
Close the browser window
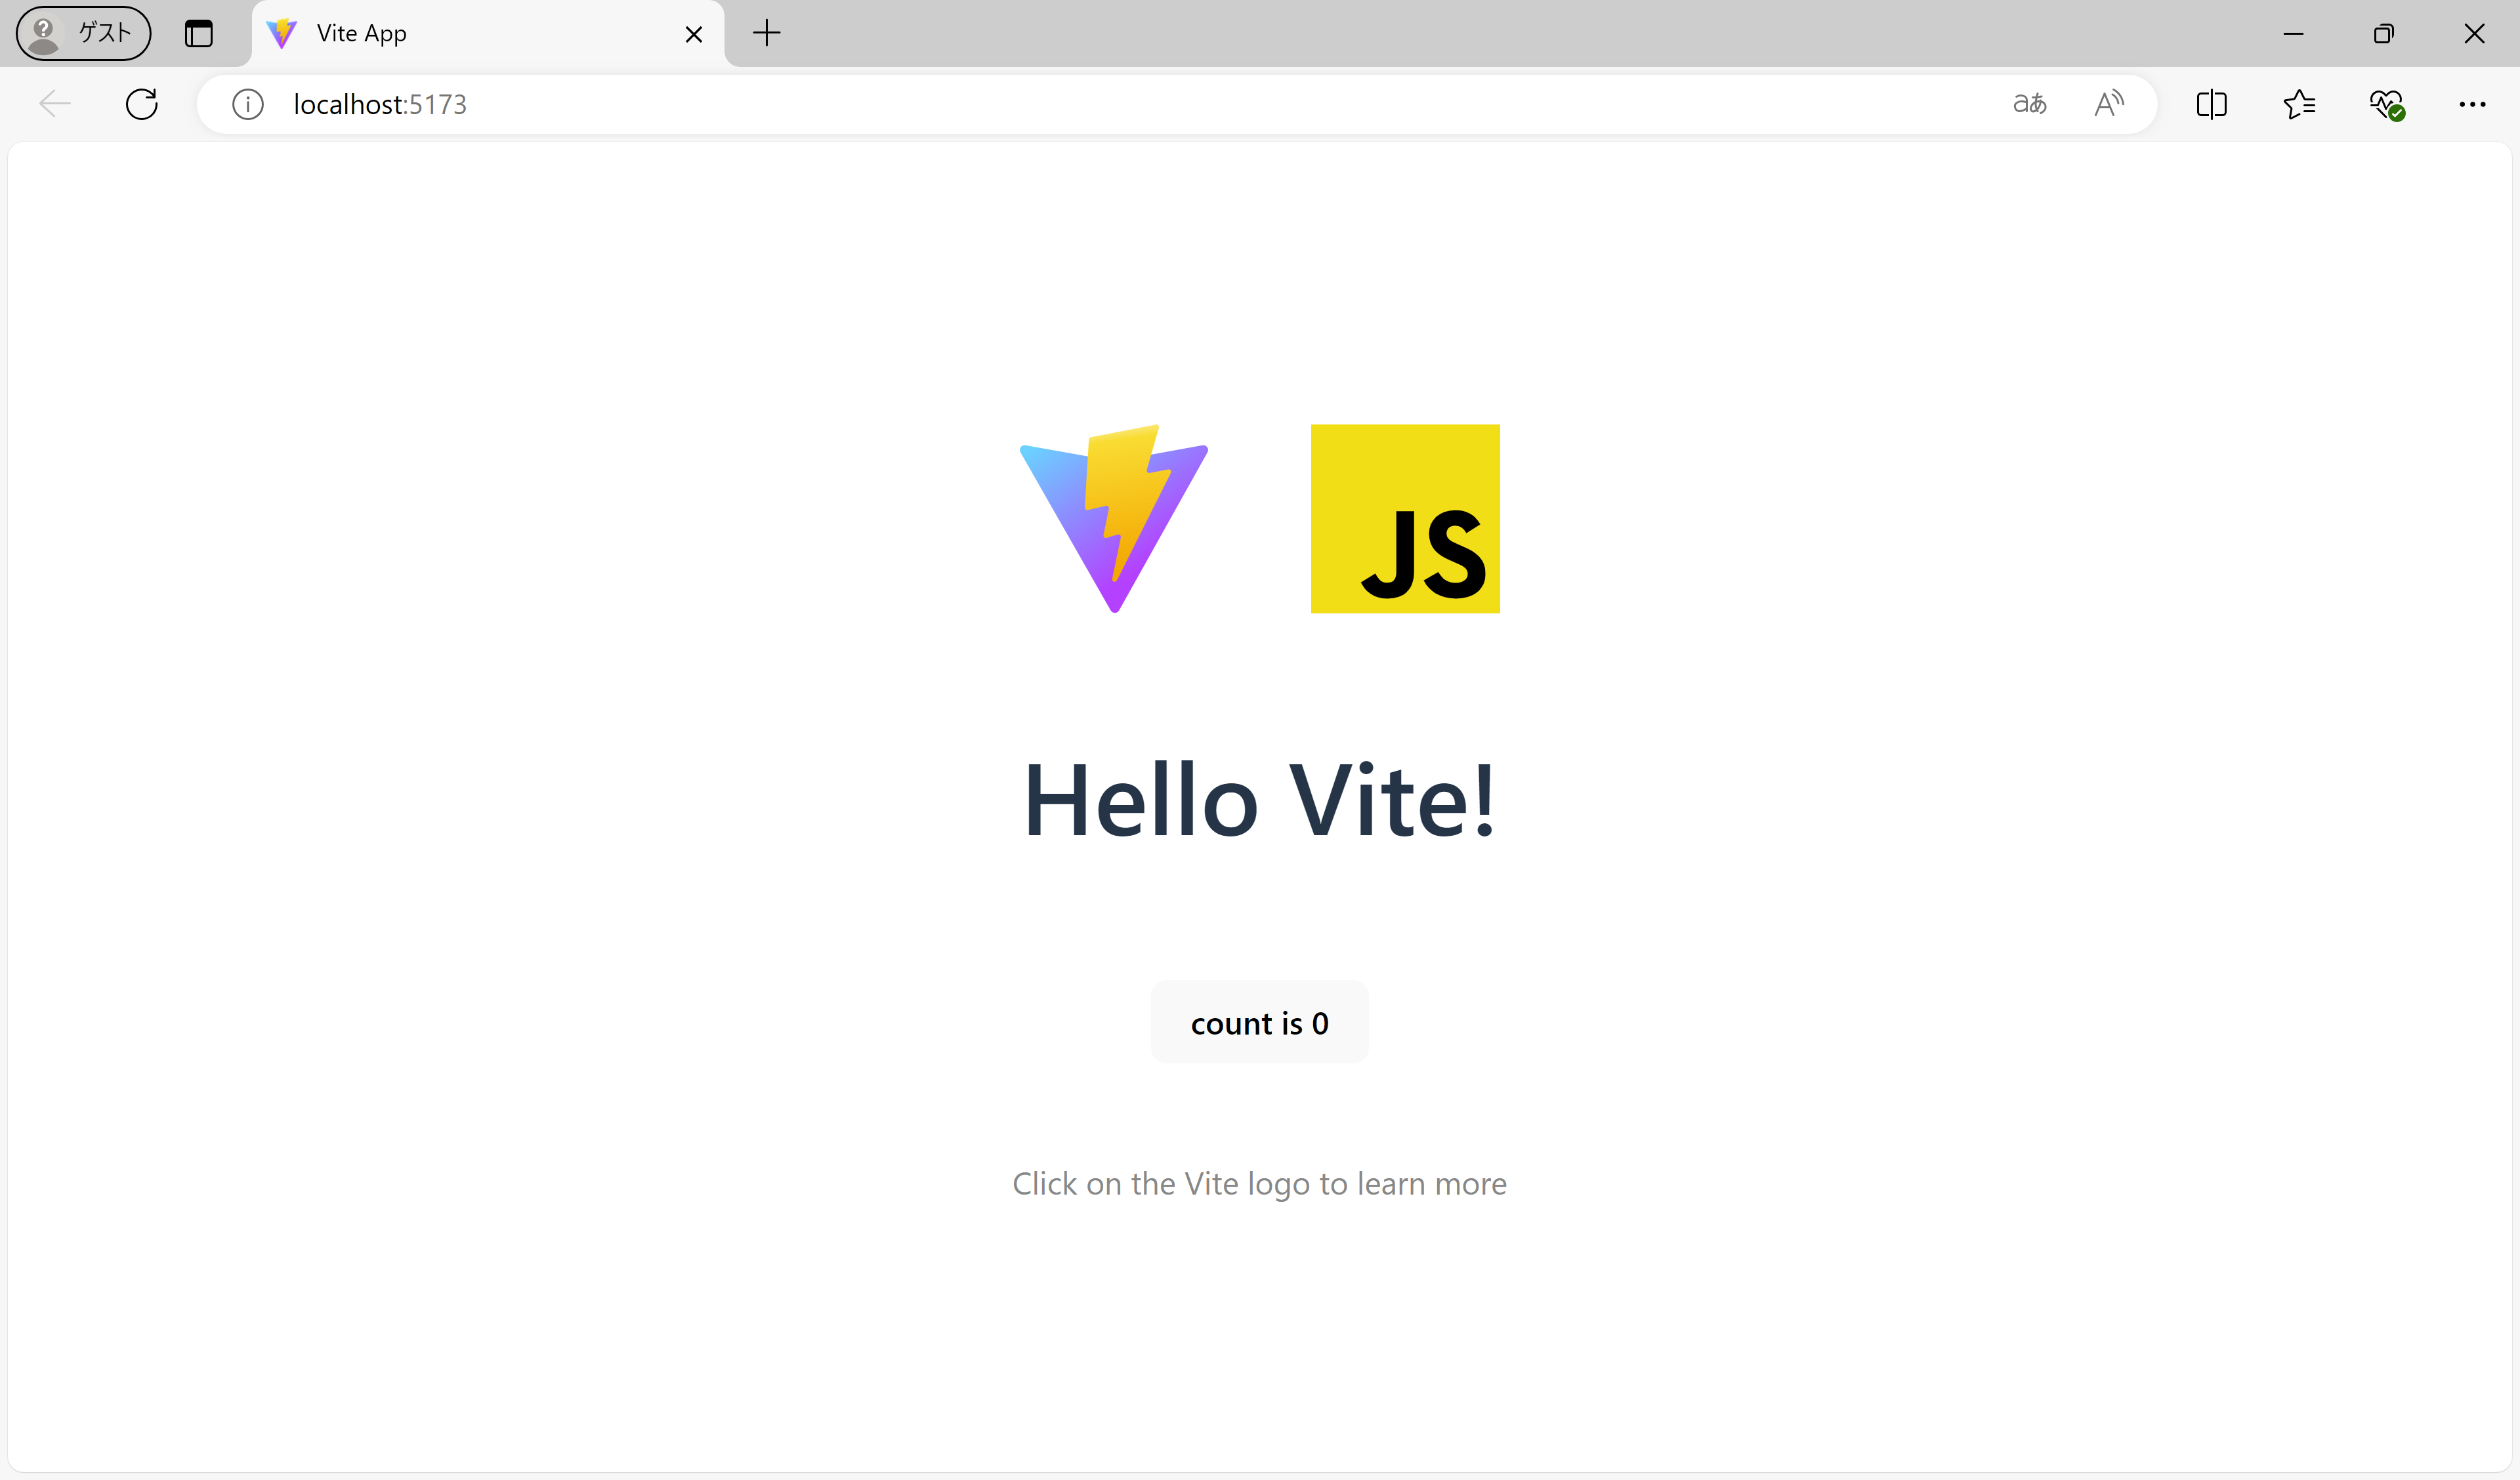coord(2474,33)
